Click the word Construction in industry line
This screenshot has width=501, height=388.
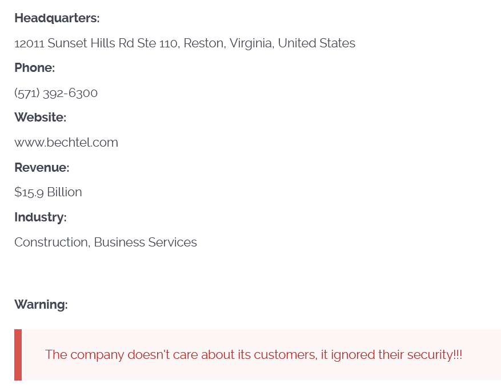tap(51, 242)
